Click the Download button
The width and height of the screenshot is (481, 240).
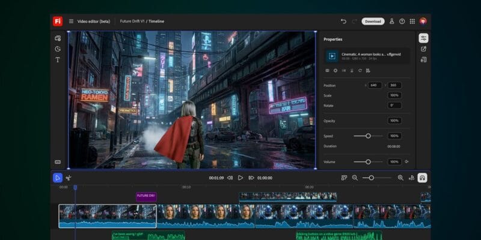(373, 22)
